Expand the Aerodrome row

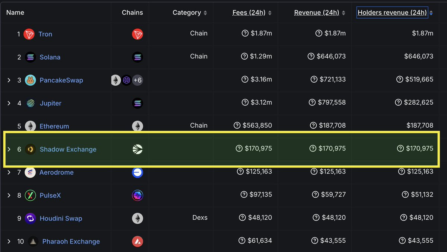point(9,172)
